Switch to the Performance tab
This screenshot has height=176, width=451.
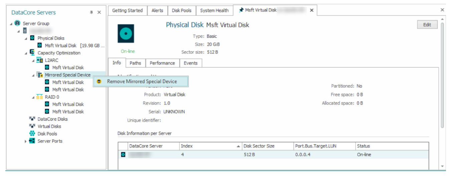[162, 63]
